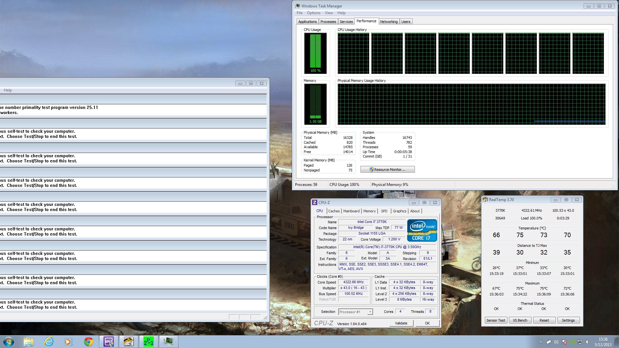This screenshot has width=619, height=348.
Task: Switch to CPU-Z via its taskbar icon
Action: tap(109, 342)
